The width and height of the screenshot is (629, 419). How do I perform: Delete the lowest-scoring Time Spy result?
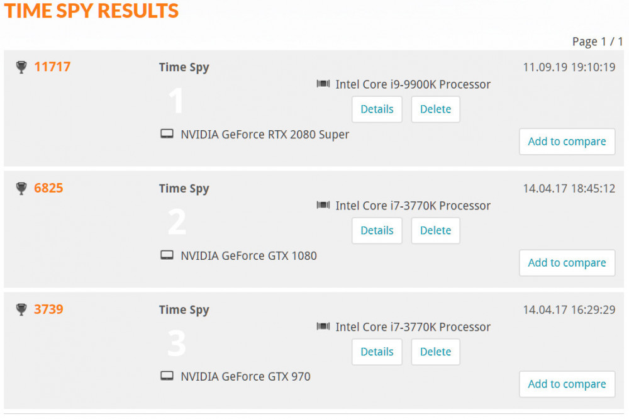(x=435, y=352)
